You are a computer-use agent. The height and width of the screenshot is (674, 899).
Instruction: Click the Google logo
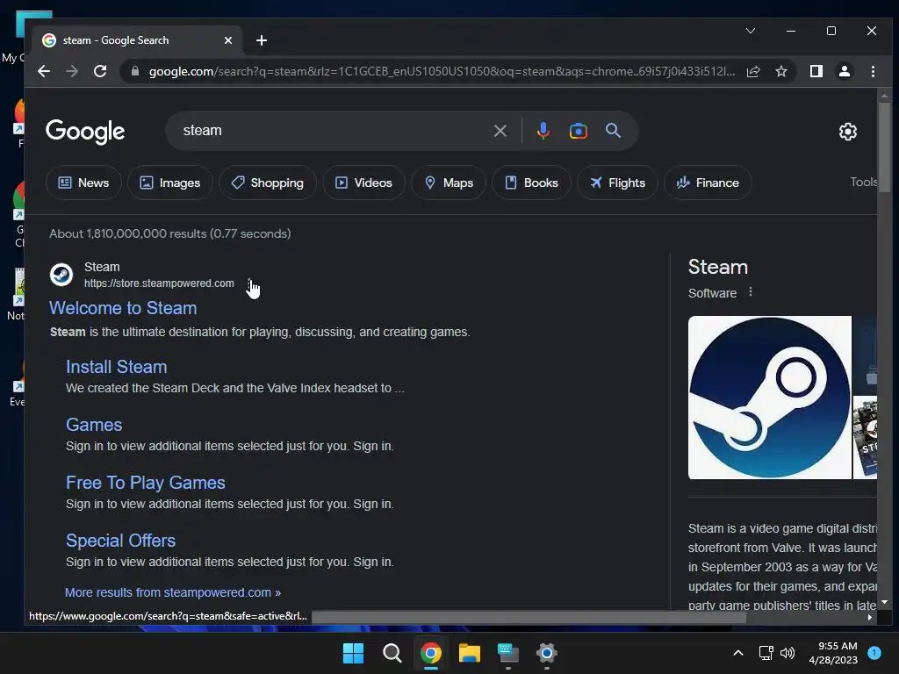click(x=85, y=132)
